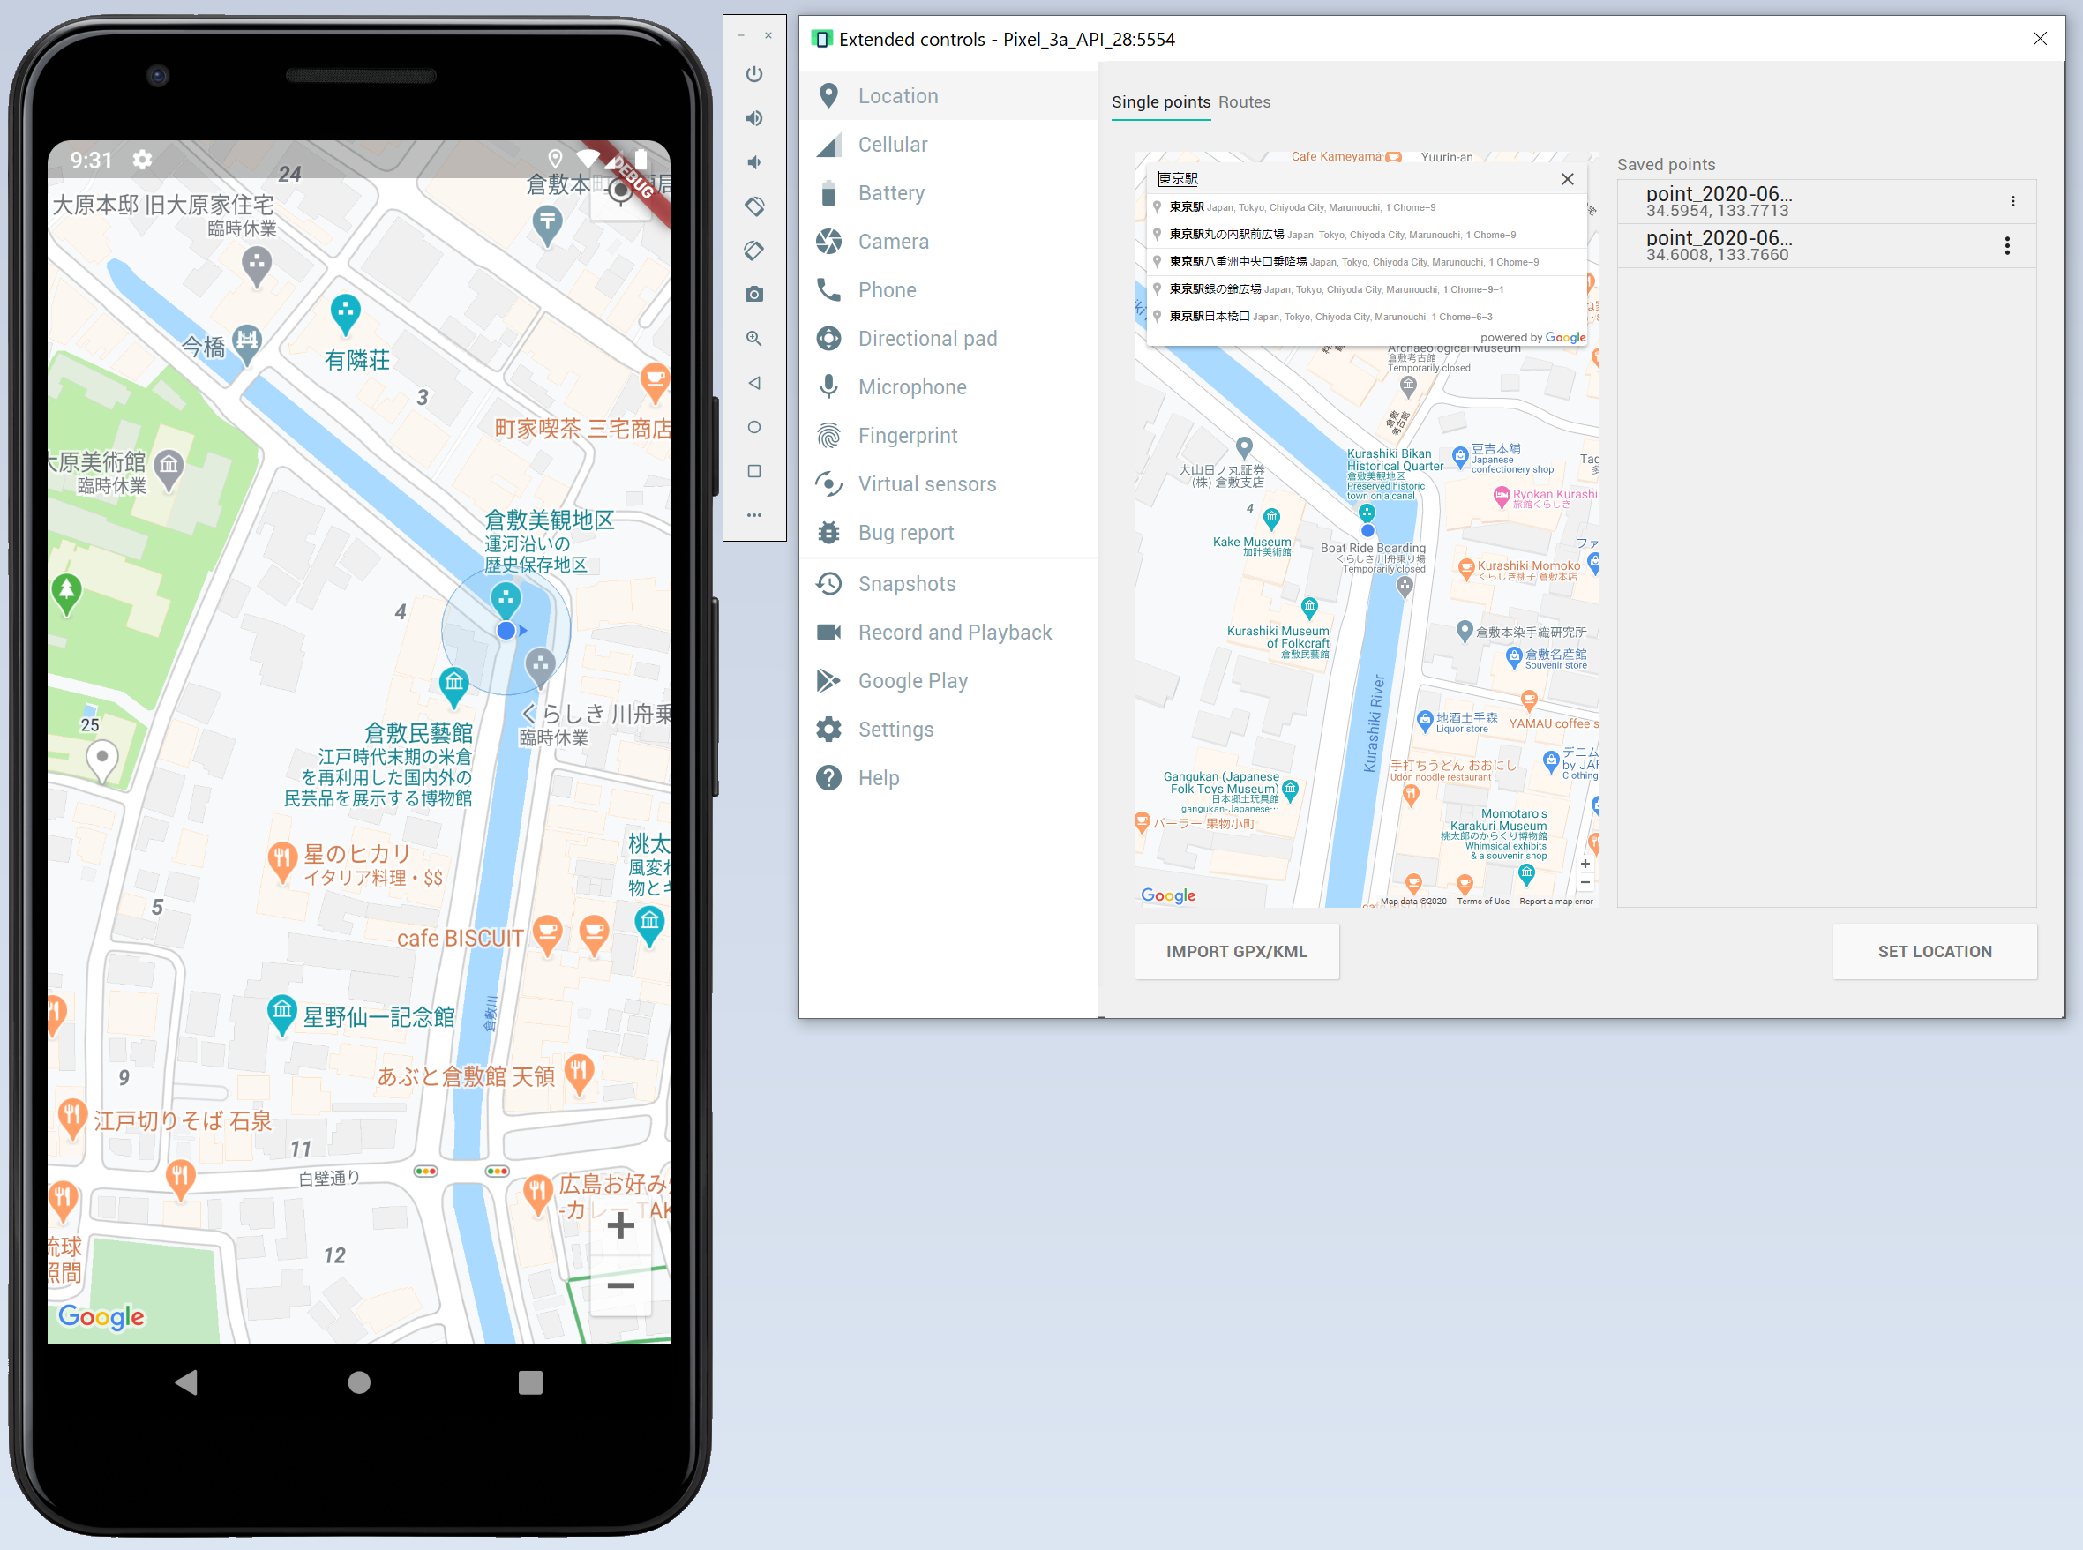This screenshot has height=1550, width=2083.
Task: Open Virtual sensors panel
Action: 948,484
